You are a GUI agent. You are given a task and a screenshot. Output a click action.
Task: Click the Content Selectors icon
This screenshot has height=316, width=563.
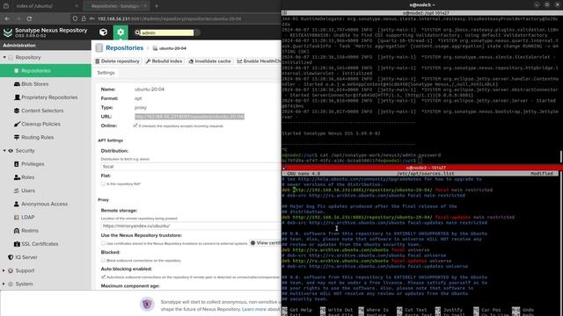[x=17, y=111]
